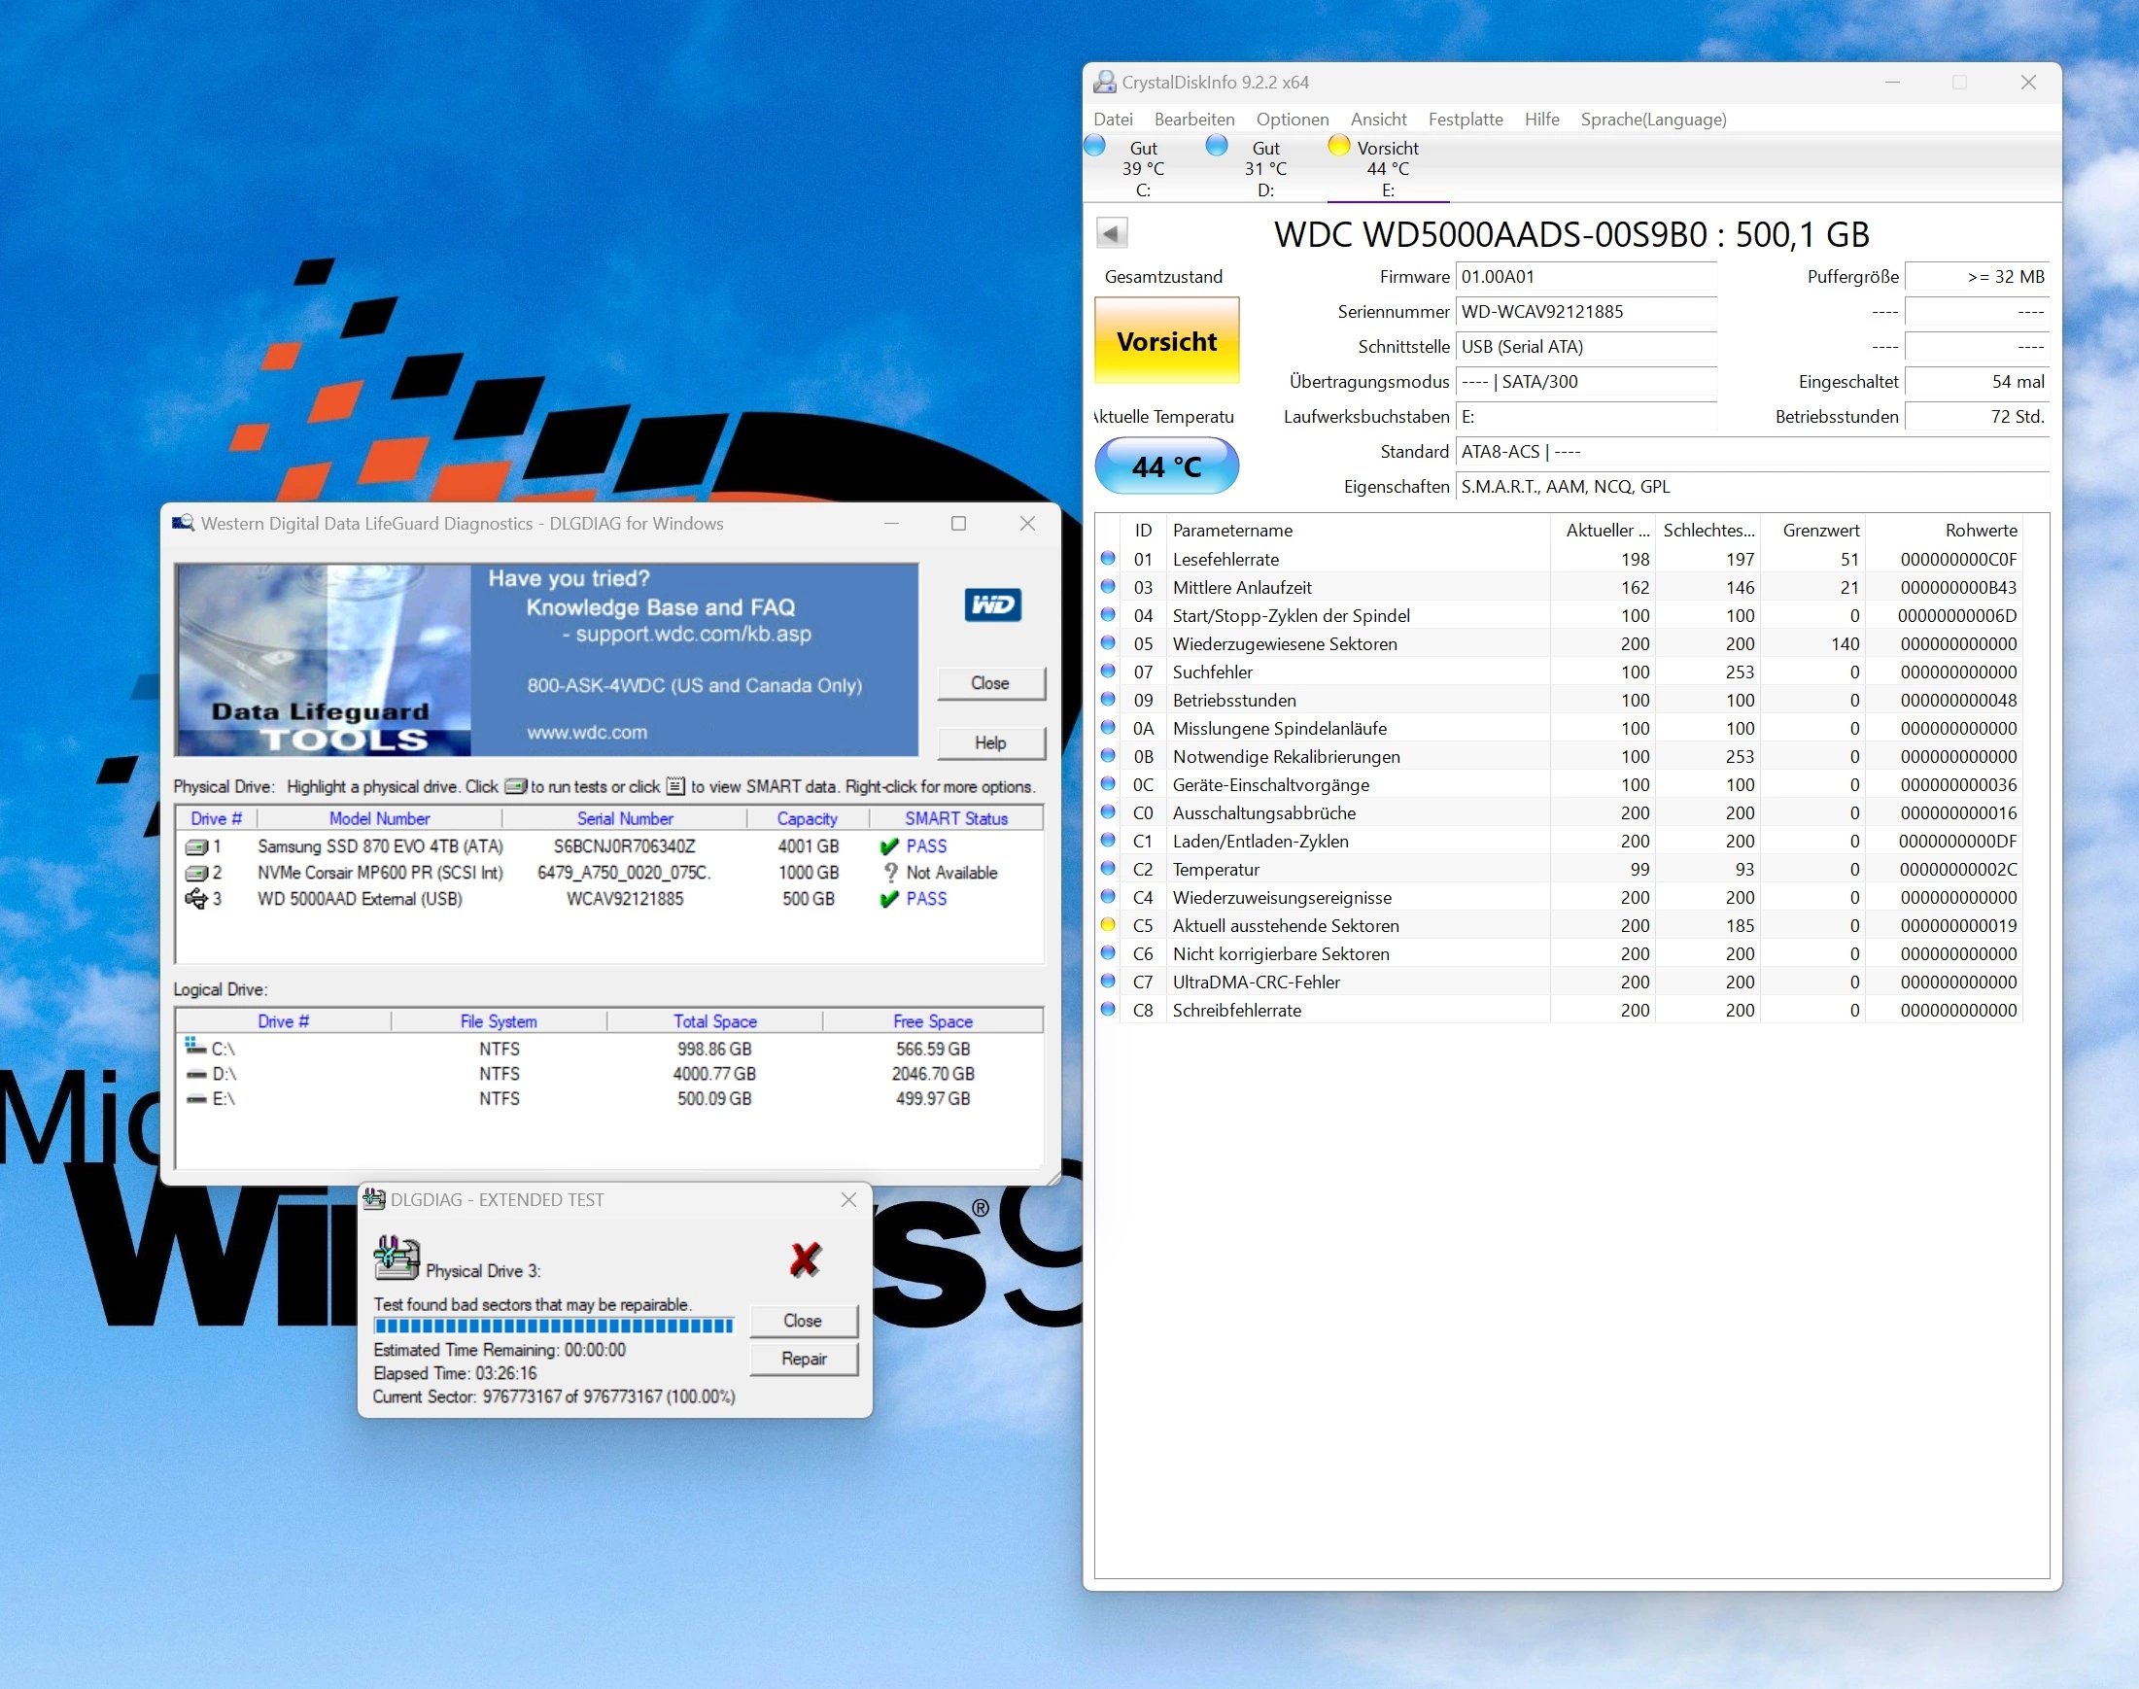
Task: Click the Capacity column header
Action: (x=807, y=819)
